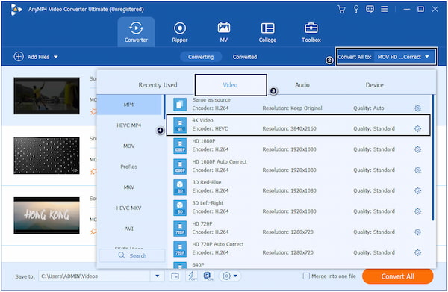Screen dimensions: 448x292
Task: Click the HD 720P Auto Correct preset icon
Action: (x=180, y=249)
